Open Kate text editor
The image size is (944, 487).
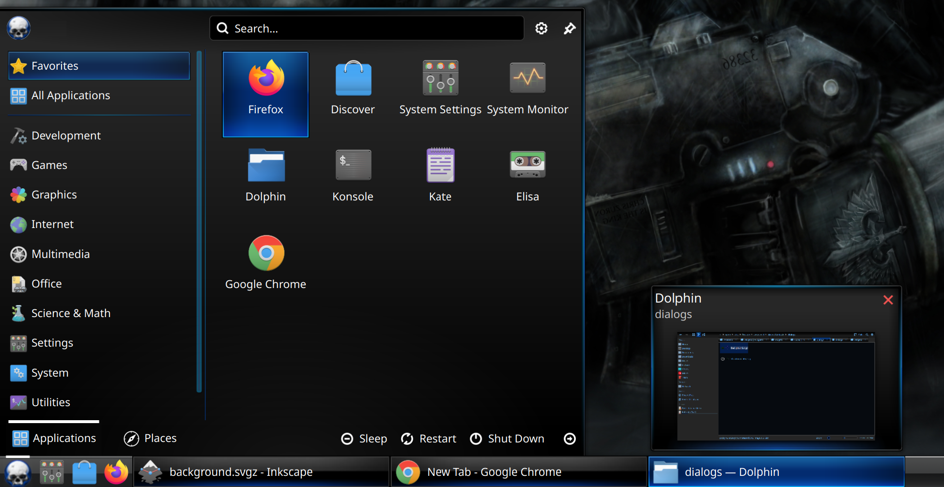tap(440, 182)
